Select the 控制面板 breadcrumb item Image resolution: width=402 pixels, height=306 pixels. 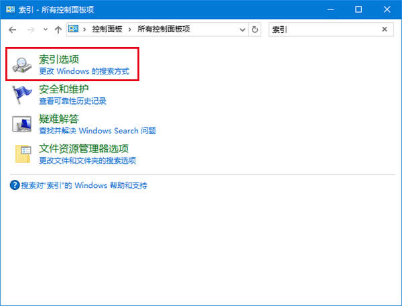click(107, 30)
